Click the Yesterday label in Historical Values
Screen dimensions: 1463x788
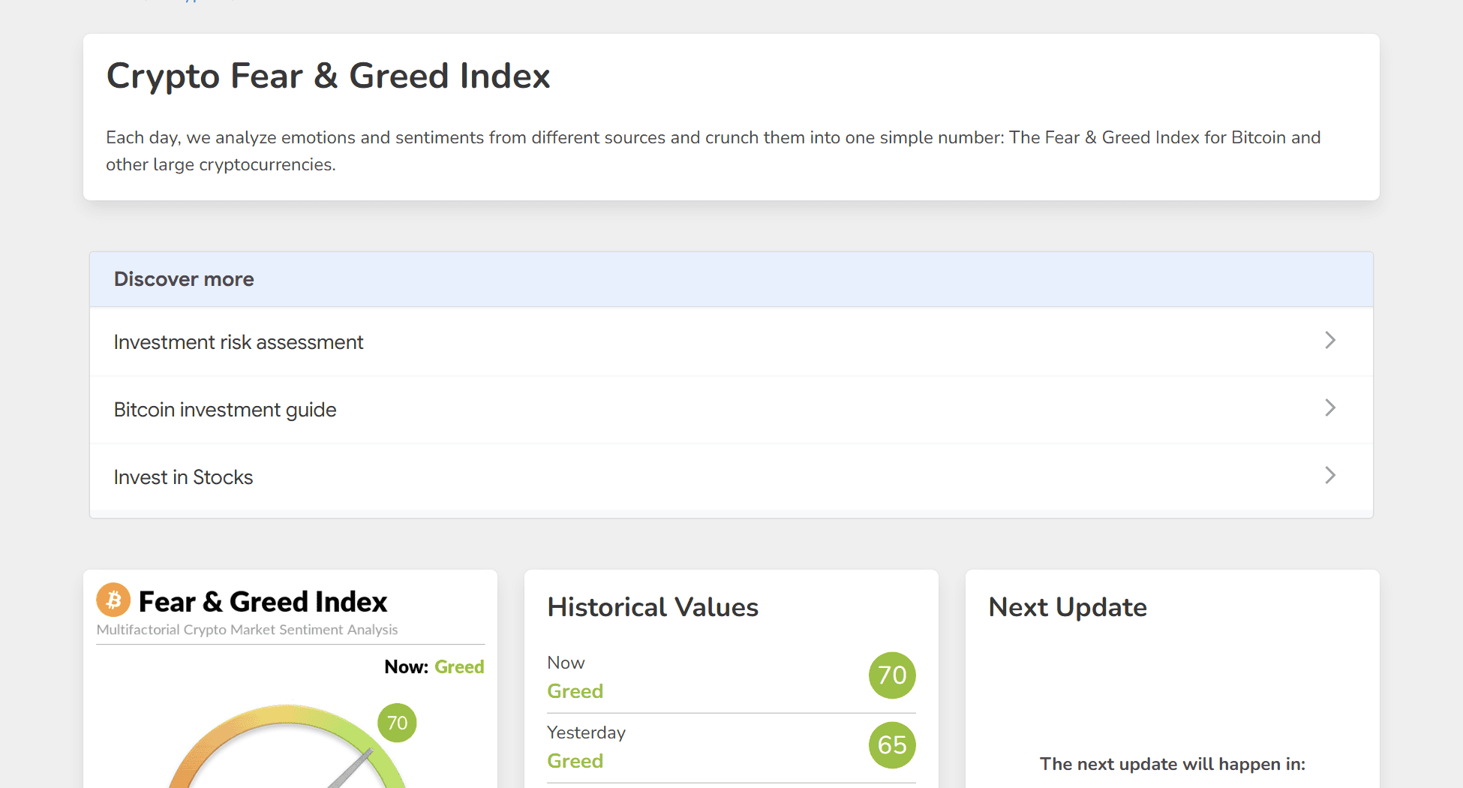pyautogui.click(x=586, y=732)
